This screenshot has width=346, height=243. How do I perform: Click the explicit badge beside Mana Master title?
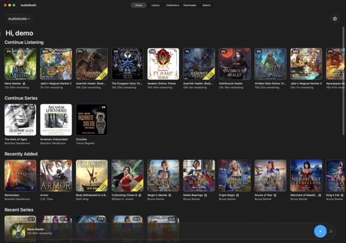pyautogui.click(x=24, y=83)
